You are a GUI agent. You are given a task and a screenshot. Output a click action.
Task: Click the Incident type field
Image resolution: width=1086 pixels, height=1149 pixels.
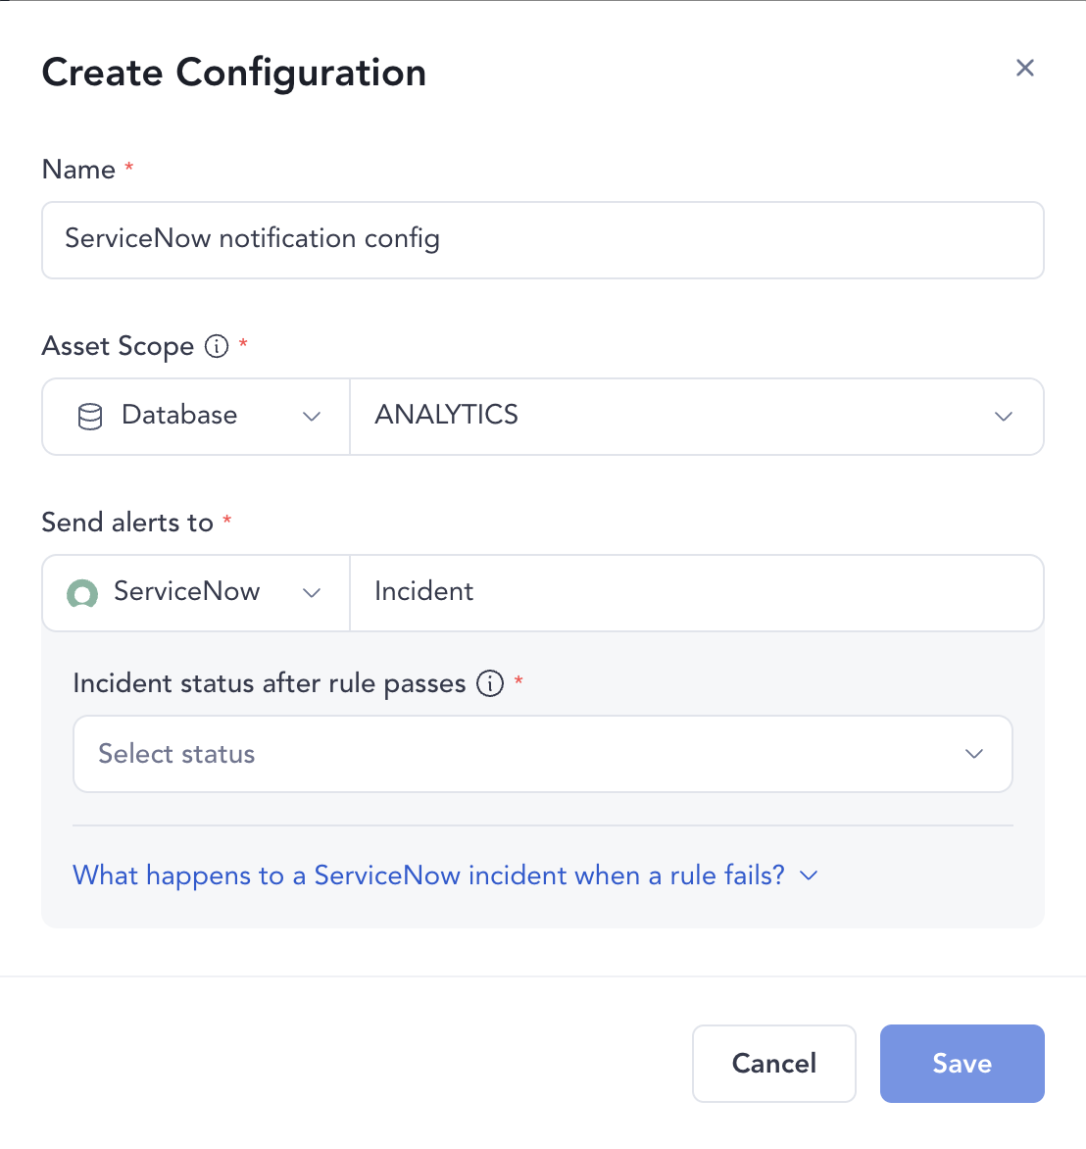pyautogui.click(x=696, y=592)
